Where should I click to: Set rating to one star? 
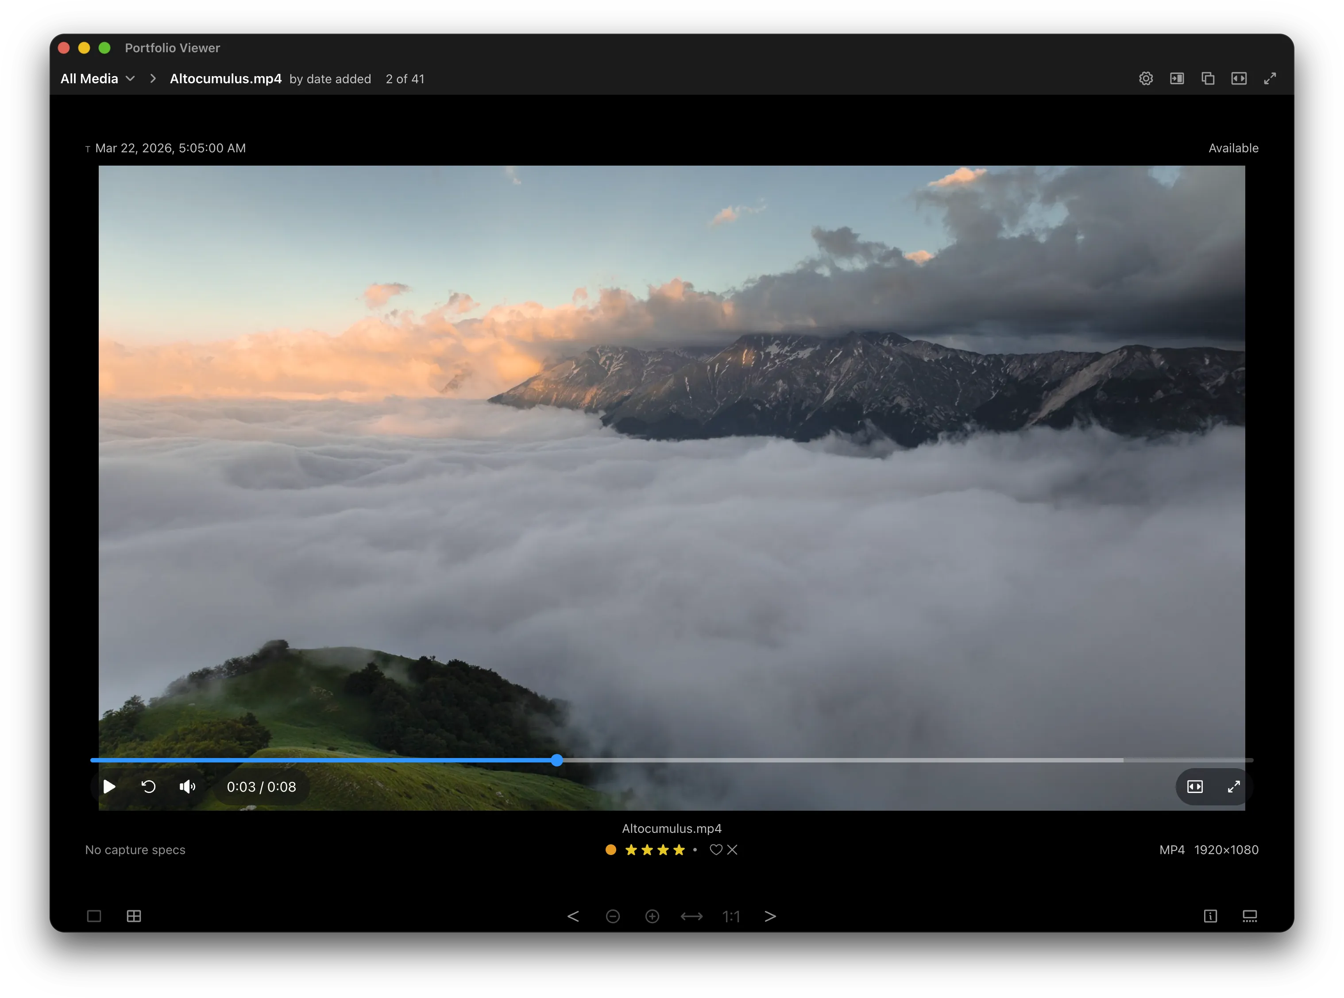coord(631,850)
